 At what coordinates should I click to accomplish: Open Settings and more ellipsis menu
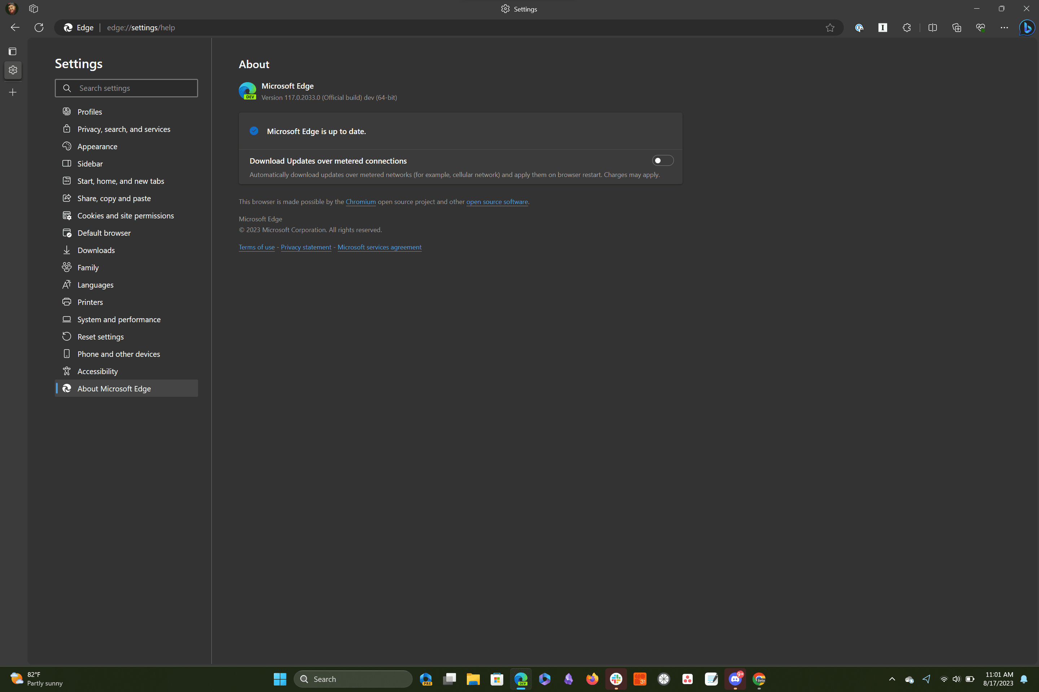(1004, 27)
